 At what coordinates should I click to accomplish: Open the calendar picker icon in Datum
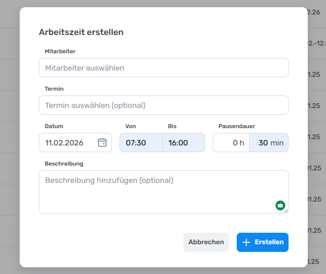coord(102,143)
